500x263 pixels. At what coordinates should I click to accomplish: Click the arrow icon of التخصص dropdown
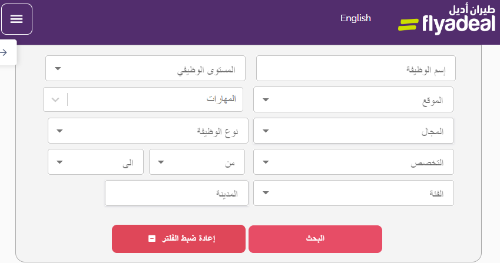266,162
